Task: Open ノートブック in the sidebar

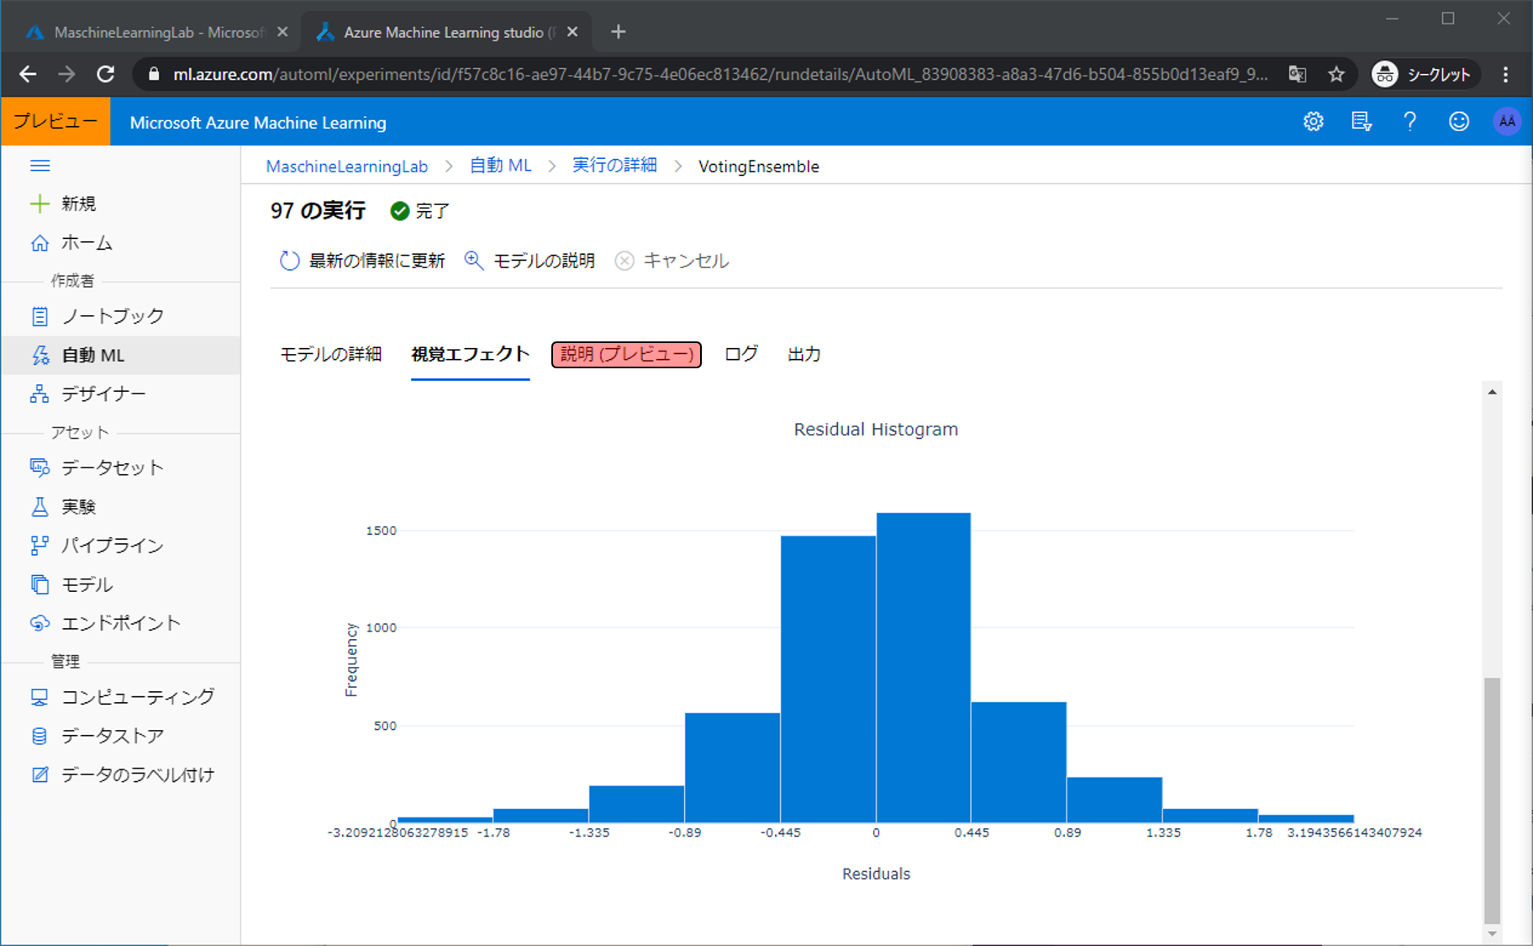Action: [113, 316]
